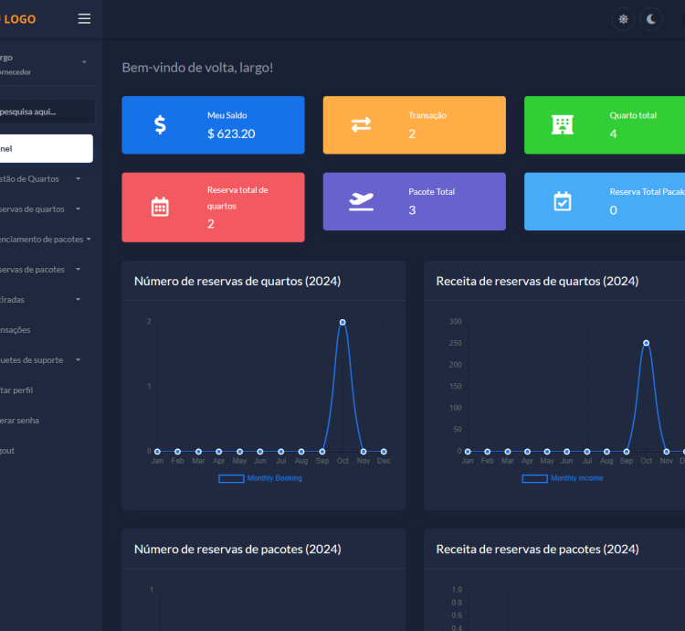The image size is (685, 631).
Task: Click the Logout link in sidebar
Action: 9,450
